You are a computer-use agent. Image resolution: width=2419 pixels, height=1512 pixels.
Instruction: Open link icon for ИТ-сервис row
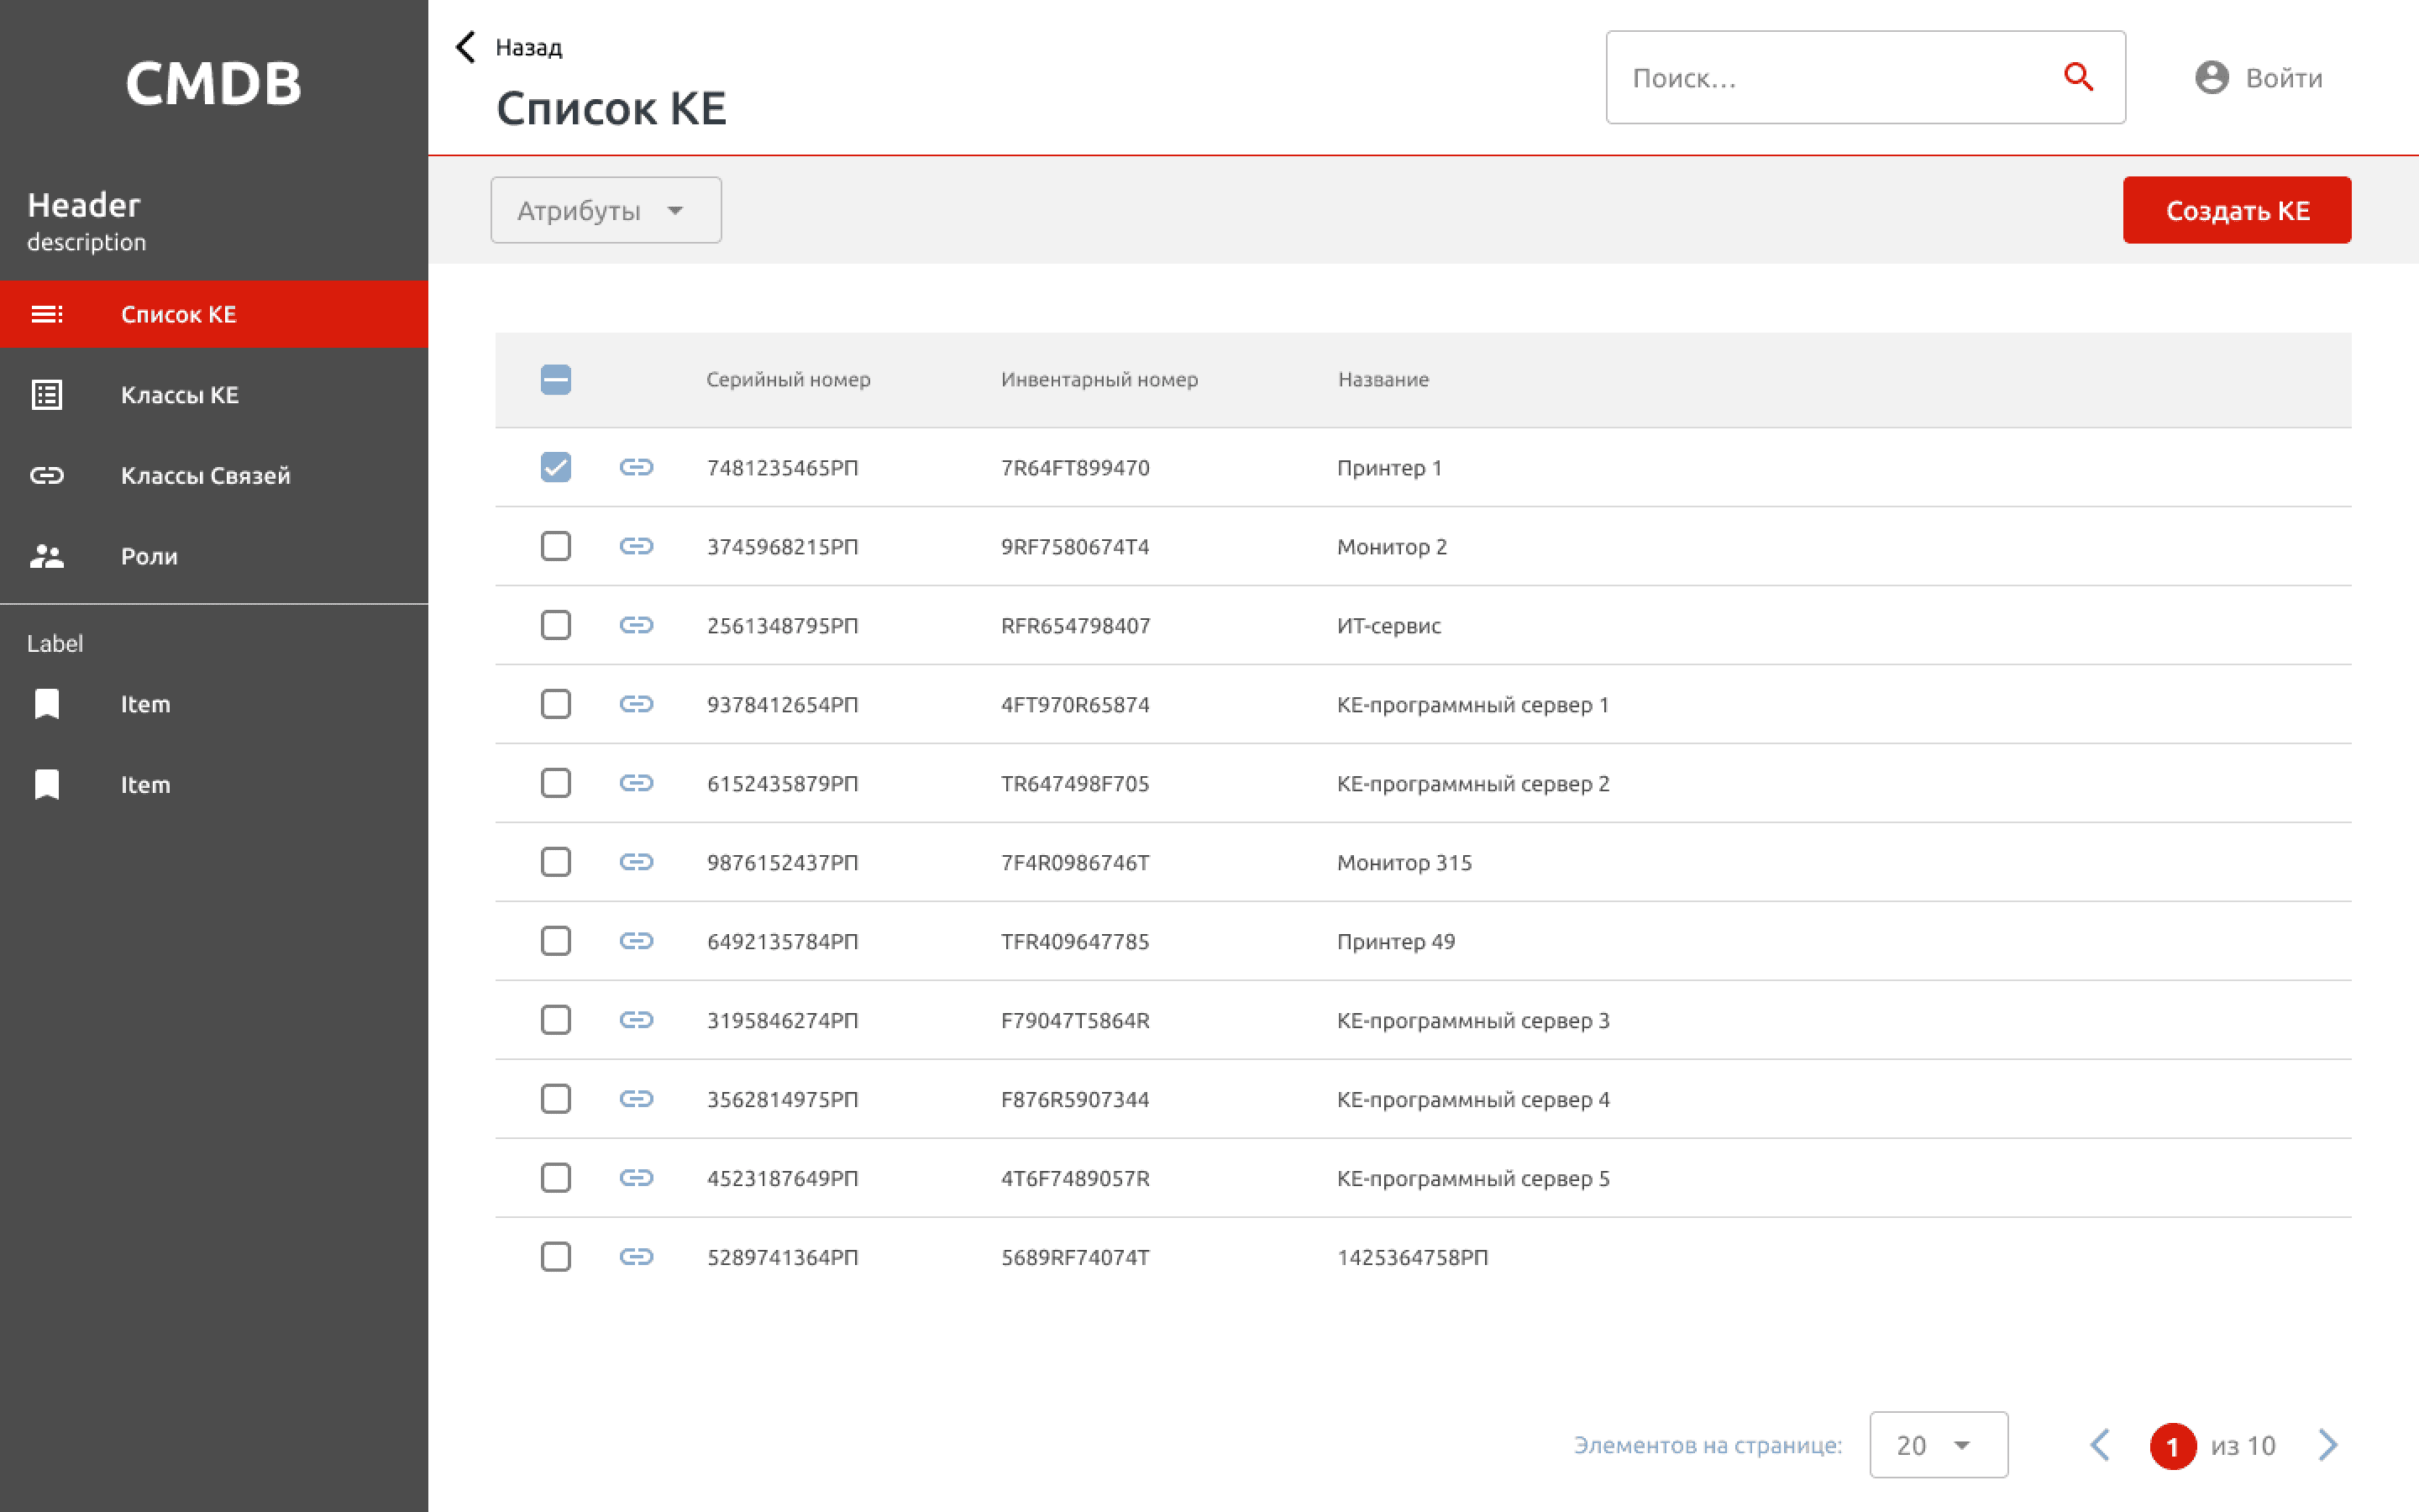[637, 625]
